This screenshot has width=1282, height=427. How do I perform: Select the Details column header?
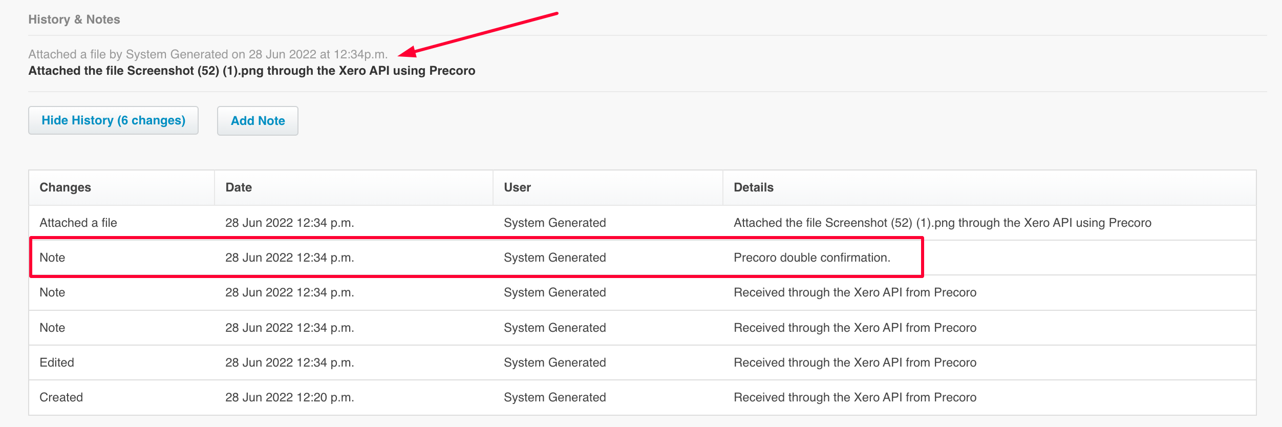coord(753,187)
